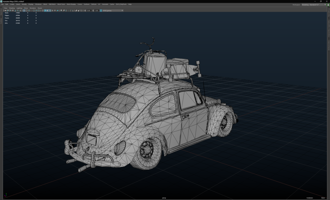Click the select camera icon
Screen dimensions: 330x200
click(5, 11)
